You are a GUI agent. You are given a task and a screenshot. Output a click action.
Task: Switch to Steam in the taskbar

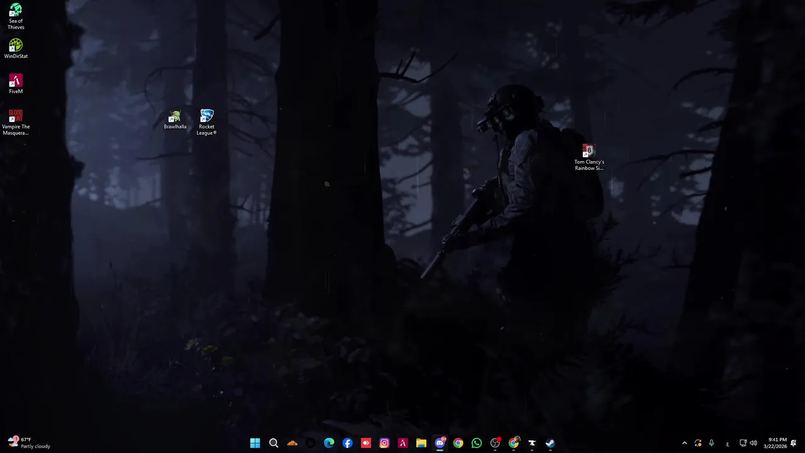pyautogui.click(x=550, y=443)
